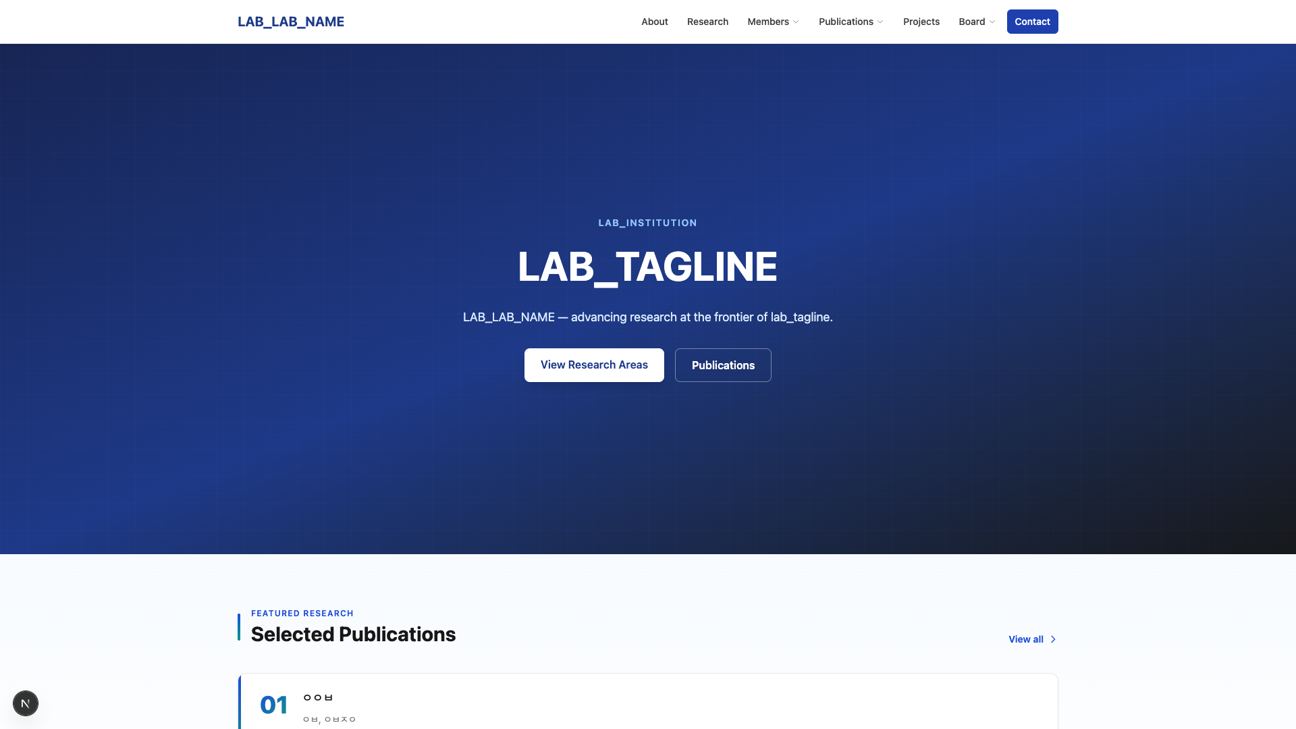Viewport: 1296px width, 729px height.
Task: Open the Next.js dev tools badge
Action: 26,703
